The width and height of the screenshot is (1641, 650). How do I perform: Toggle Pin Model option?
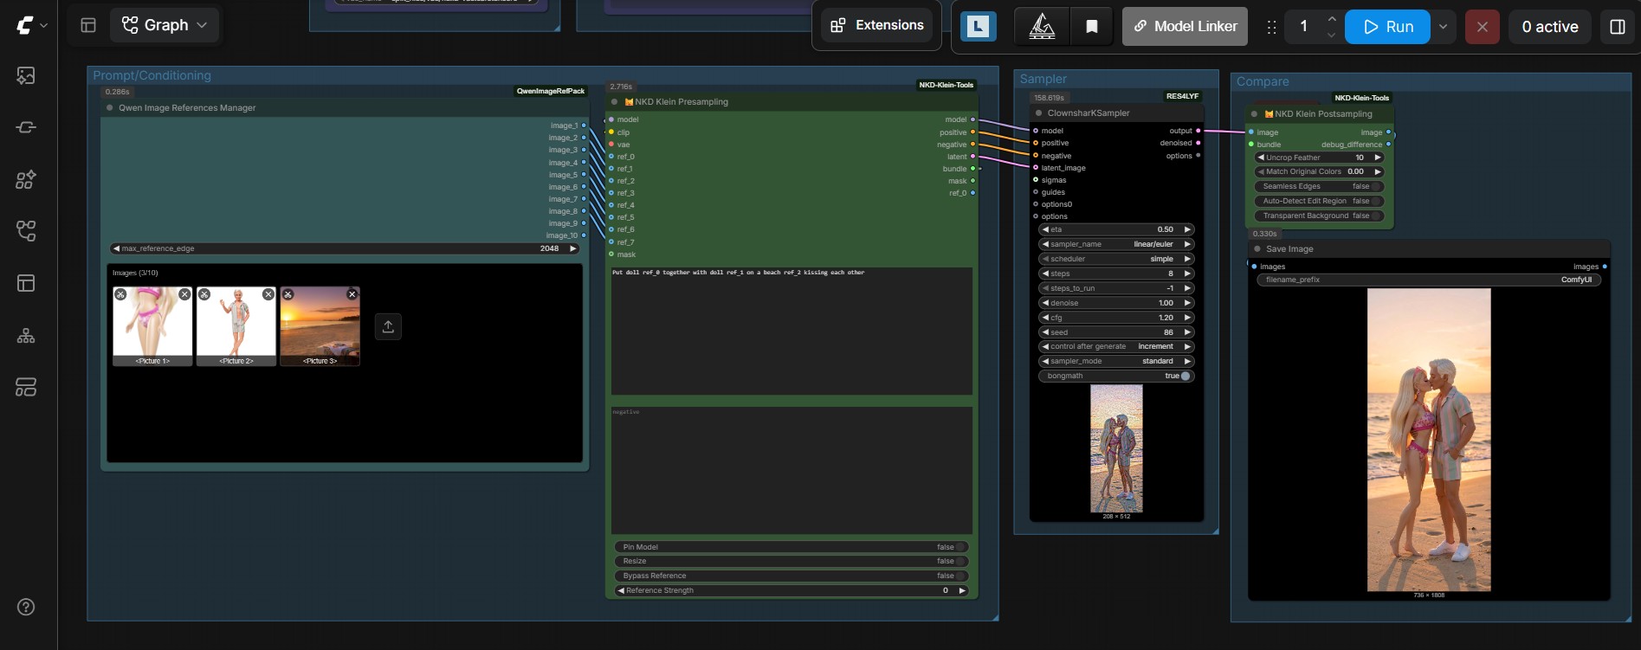pyautogui.click(x=791, y=547)
